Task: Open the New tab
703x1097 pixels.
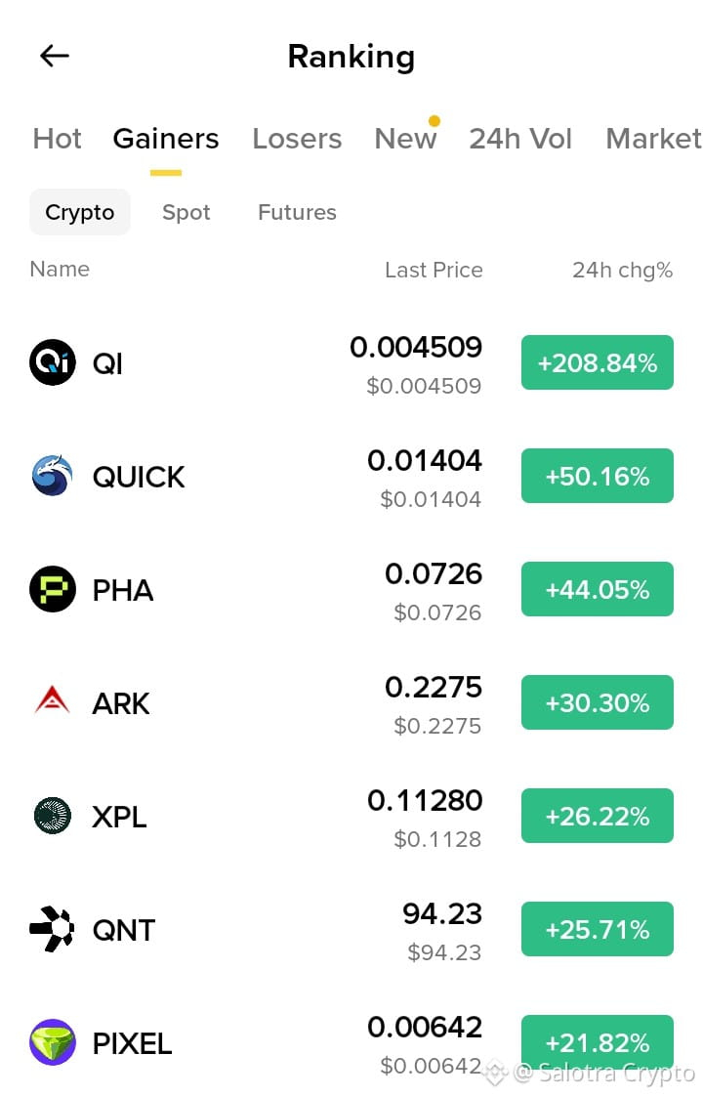Action: 405,139
